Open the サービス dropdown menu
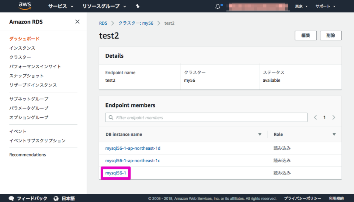Image resolution: width=354 pixels, height=202 pixels. click(x=60, y=6)
